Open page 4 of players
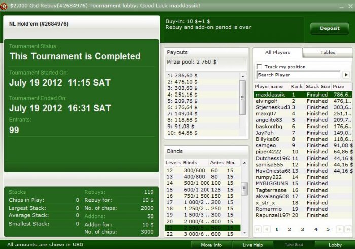The image size is (355, 249). pyautogui.click(x=316, y=229)
